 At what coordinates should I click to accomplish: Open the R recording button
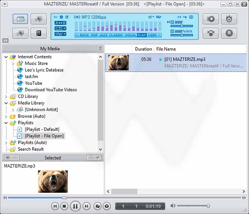click(229, 33)
